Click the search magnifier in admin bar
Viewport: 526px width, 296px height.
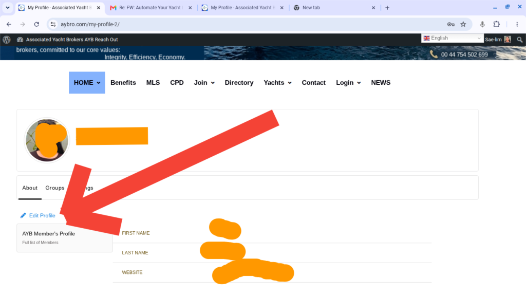tap(520, 40)
